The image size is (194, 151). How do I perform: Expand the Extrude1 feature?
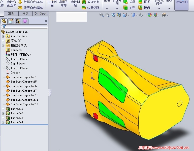tap(3, 109)
